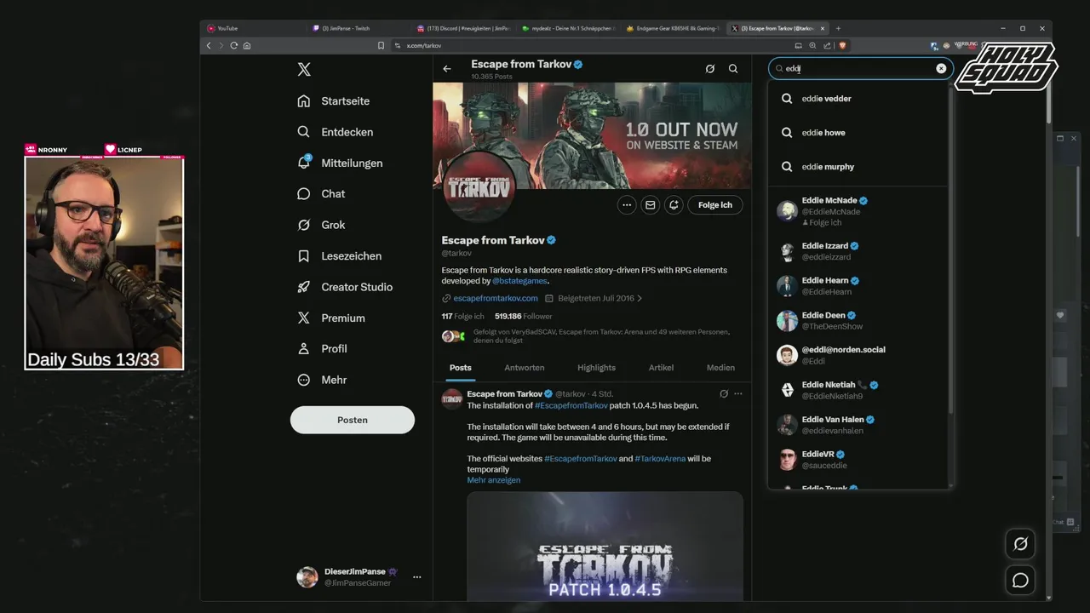This screenshot has width=1090, height=613.
Task: Open Eddie McNade profile result
Action: pos(858,211)
